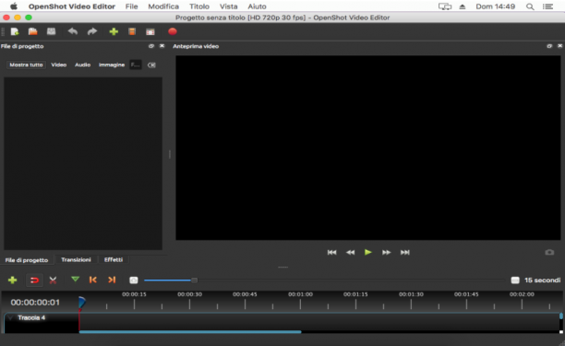Click the Traccia 4 track label
This screenshot has height=346, width=565.
tap(31, 317)
